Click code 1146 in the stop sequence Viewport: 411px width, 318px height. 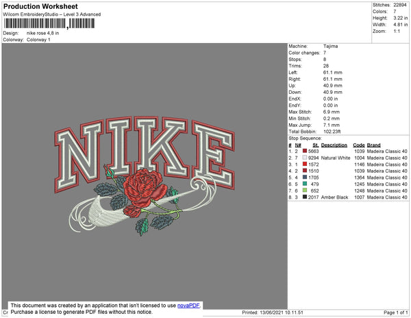pyautogui.click(x=360, y=164)
